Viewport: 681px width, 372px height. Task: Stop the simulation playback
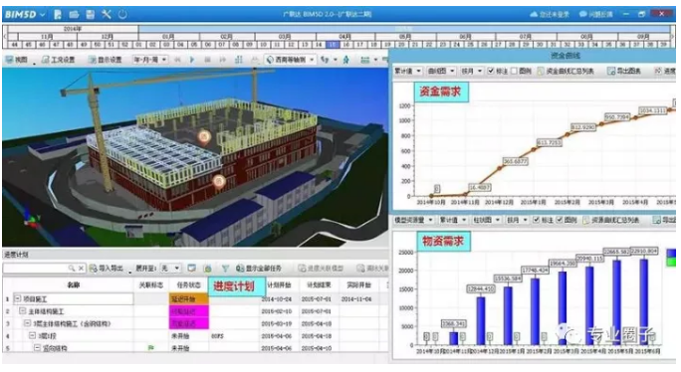point(208,60)
